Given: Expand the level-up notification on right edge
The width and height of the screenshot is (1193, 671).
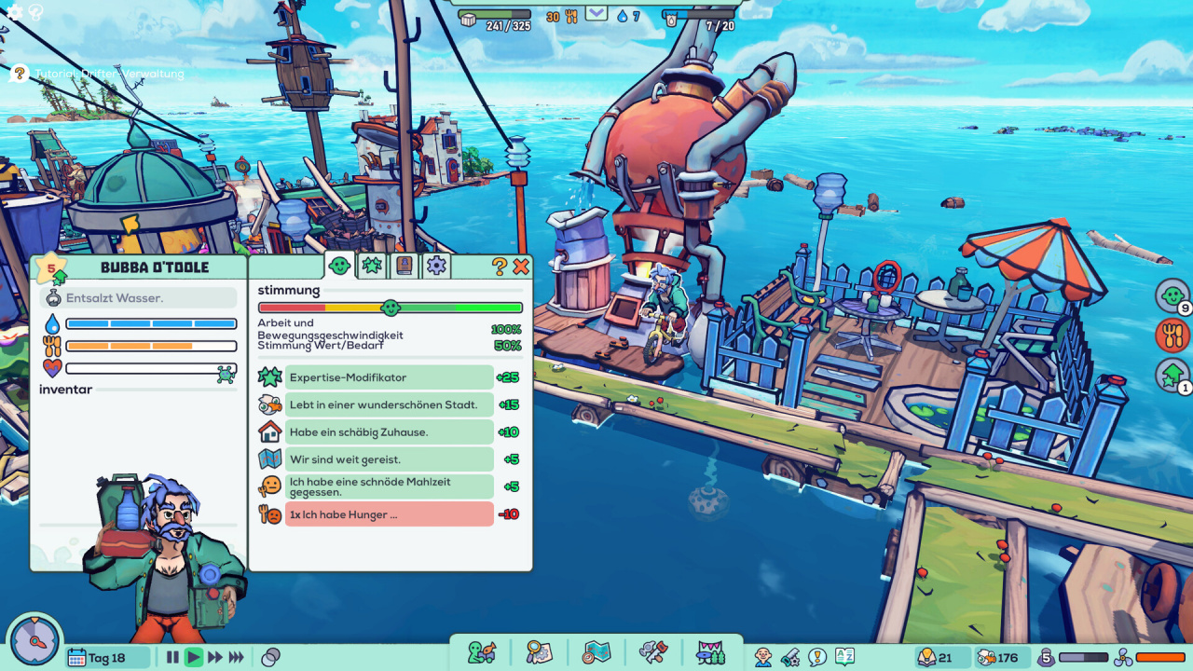Looking at the screenshot, I should coord(1172,376).
